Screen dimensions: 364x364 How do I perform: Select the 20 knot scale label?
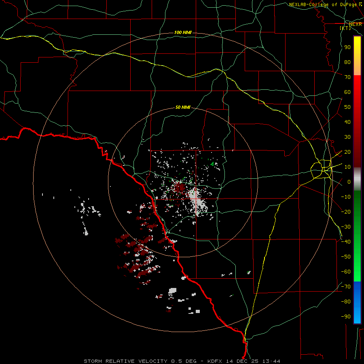click(x=347, y=152)
